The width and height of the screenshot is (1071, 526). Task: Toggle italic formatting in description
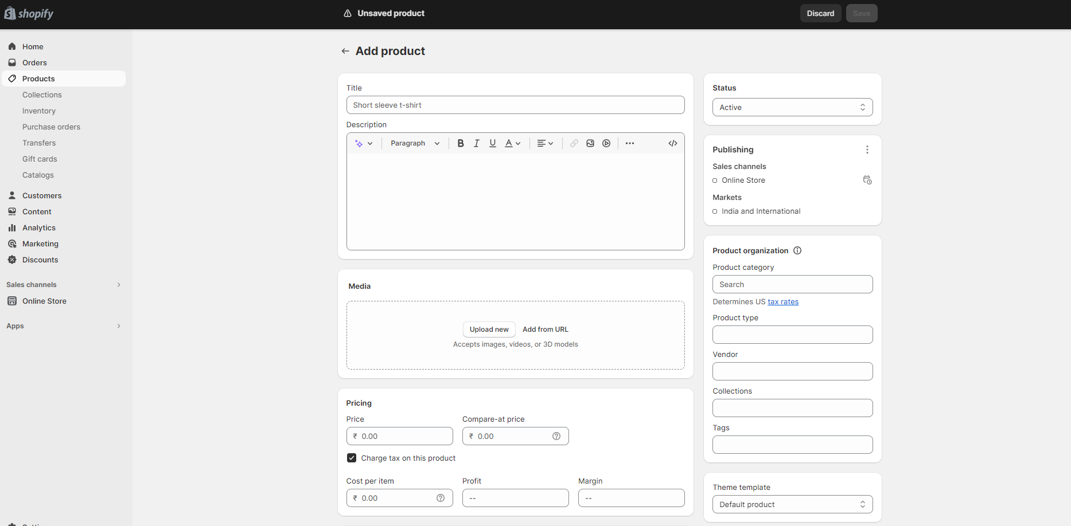[477, 143]
